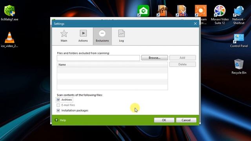Click the Delete exclusion button
Image resolution: width=251 pixels, height=141 pixels.
pos(182,64)
